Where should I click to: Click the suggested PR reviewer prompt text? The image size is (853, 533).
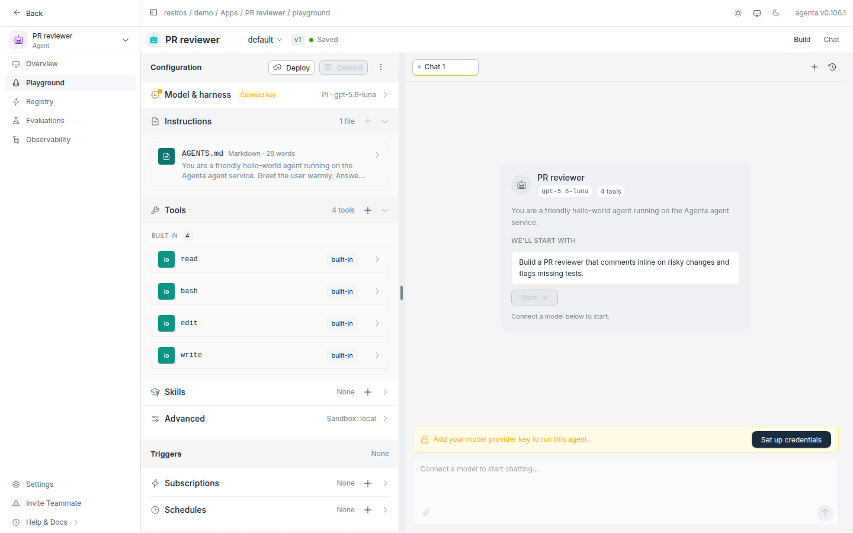tap(625, 268)
